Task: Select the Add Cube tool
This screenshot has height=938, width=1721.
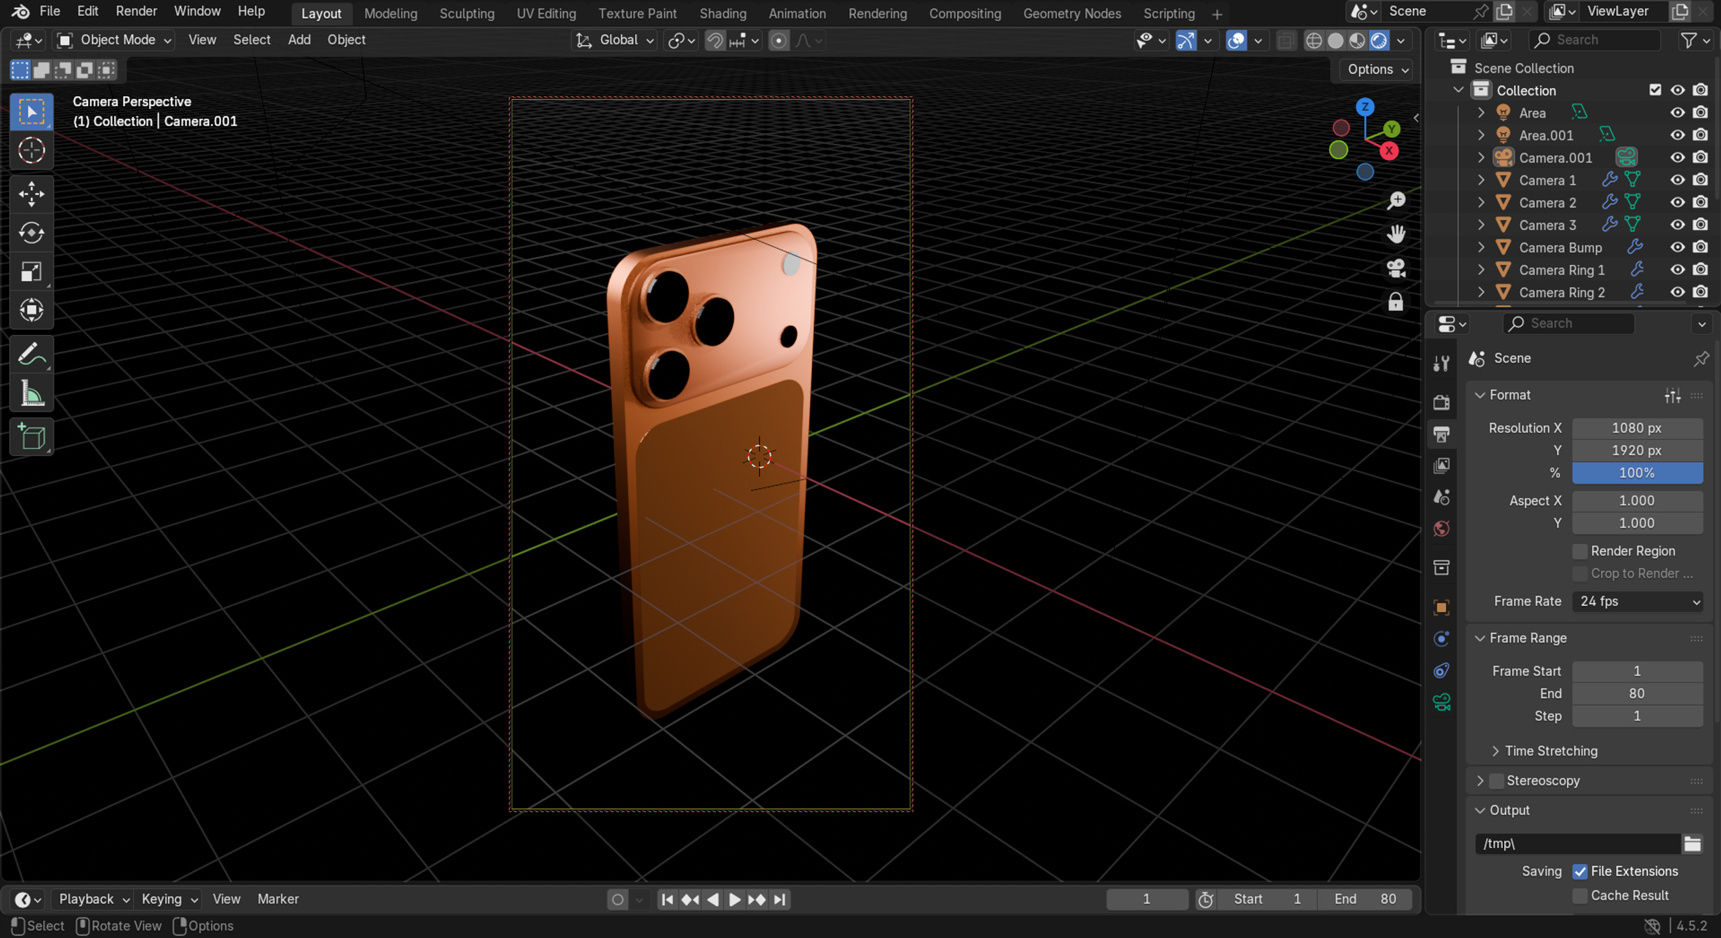Action: tap(31, 437)
